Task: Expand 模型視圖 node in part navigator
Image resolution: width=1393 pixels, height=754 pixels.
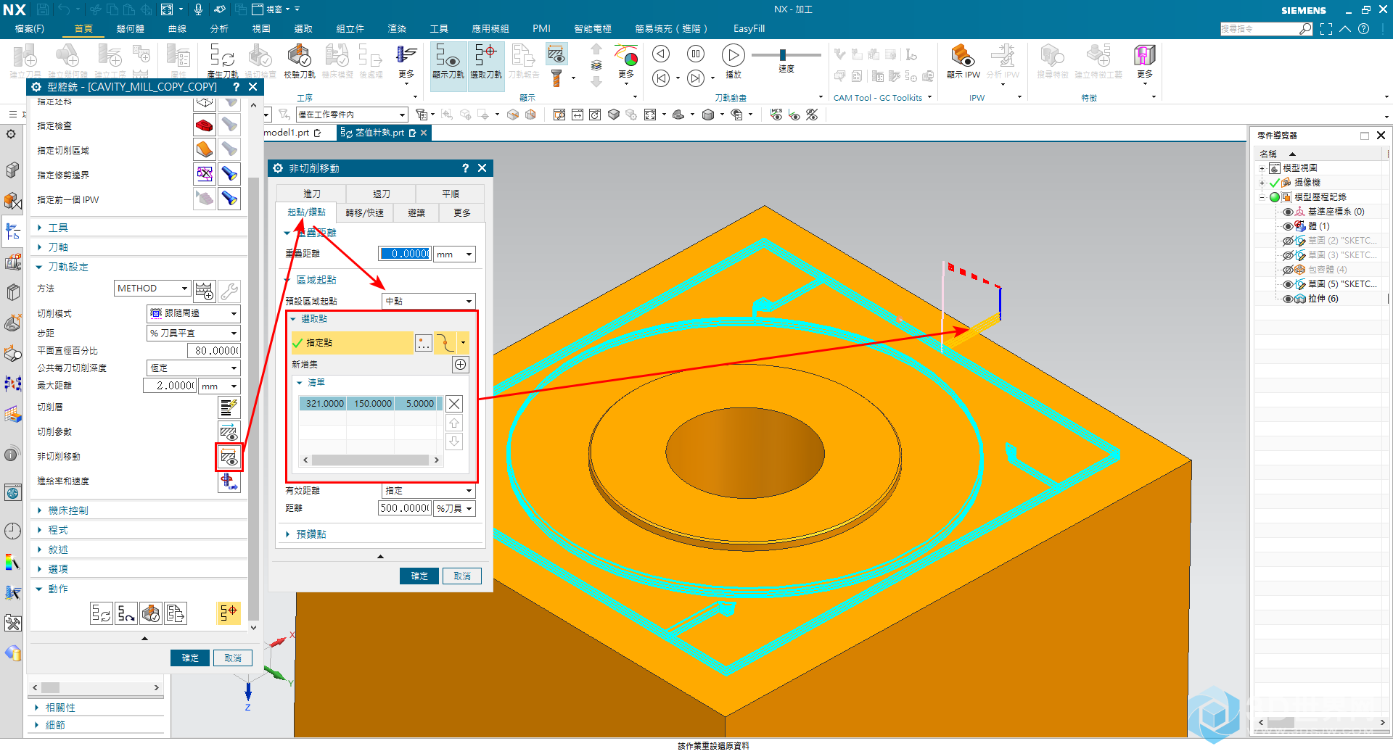Action: tap(1262, 168)
